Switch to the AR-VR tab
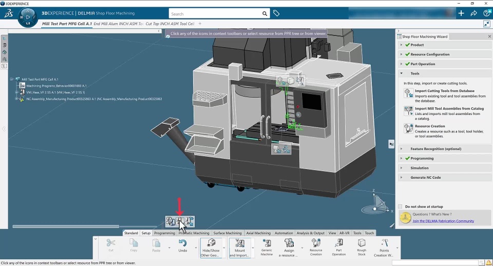 click(x=344, y=233)
